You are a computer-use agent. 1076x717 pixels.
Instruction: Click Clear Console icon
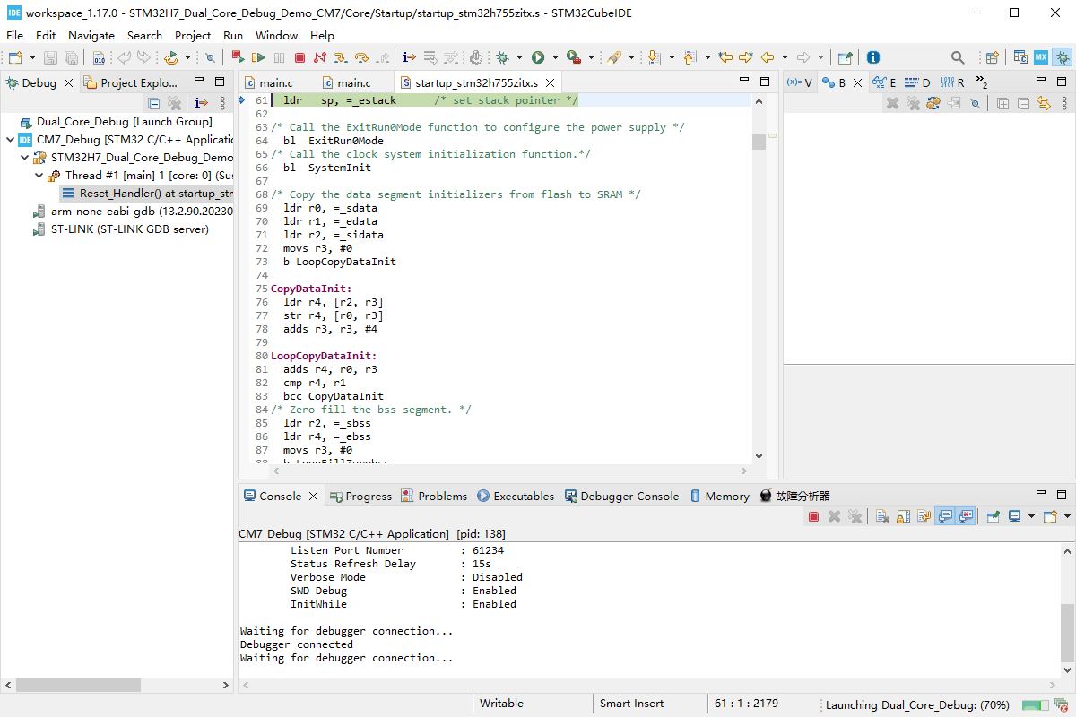click(881, 516)
